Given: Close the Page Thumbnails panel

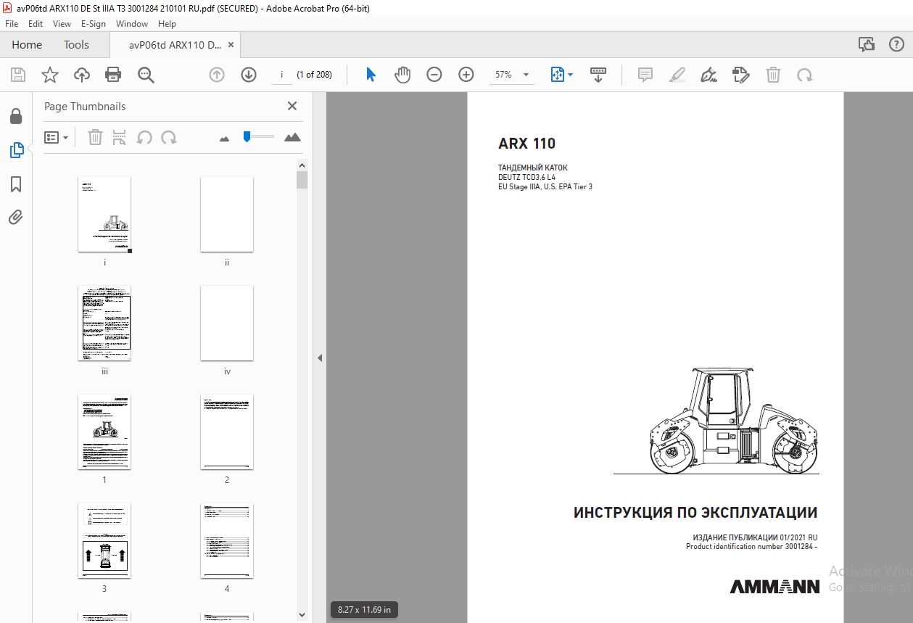Looking at the screenshot, I should (292, 106).
